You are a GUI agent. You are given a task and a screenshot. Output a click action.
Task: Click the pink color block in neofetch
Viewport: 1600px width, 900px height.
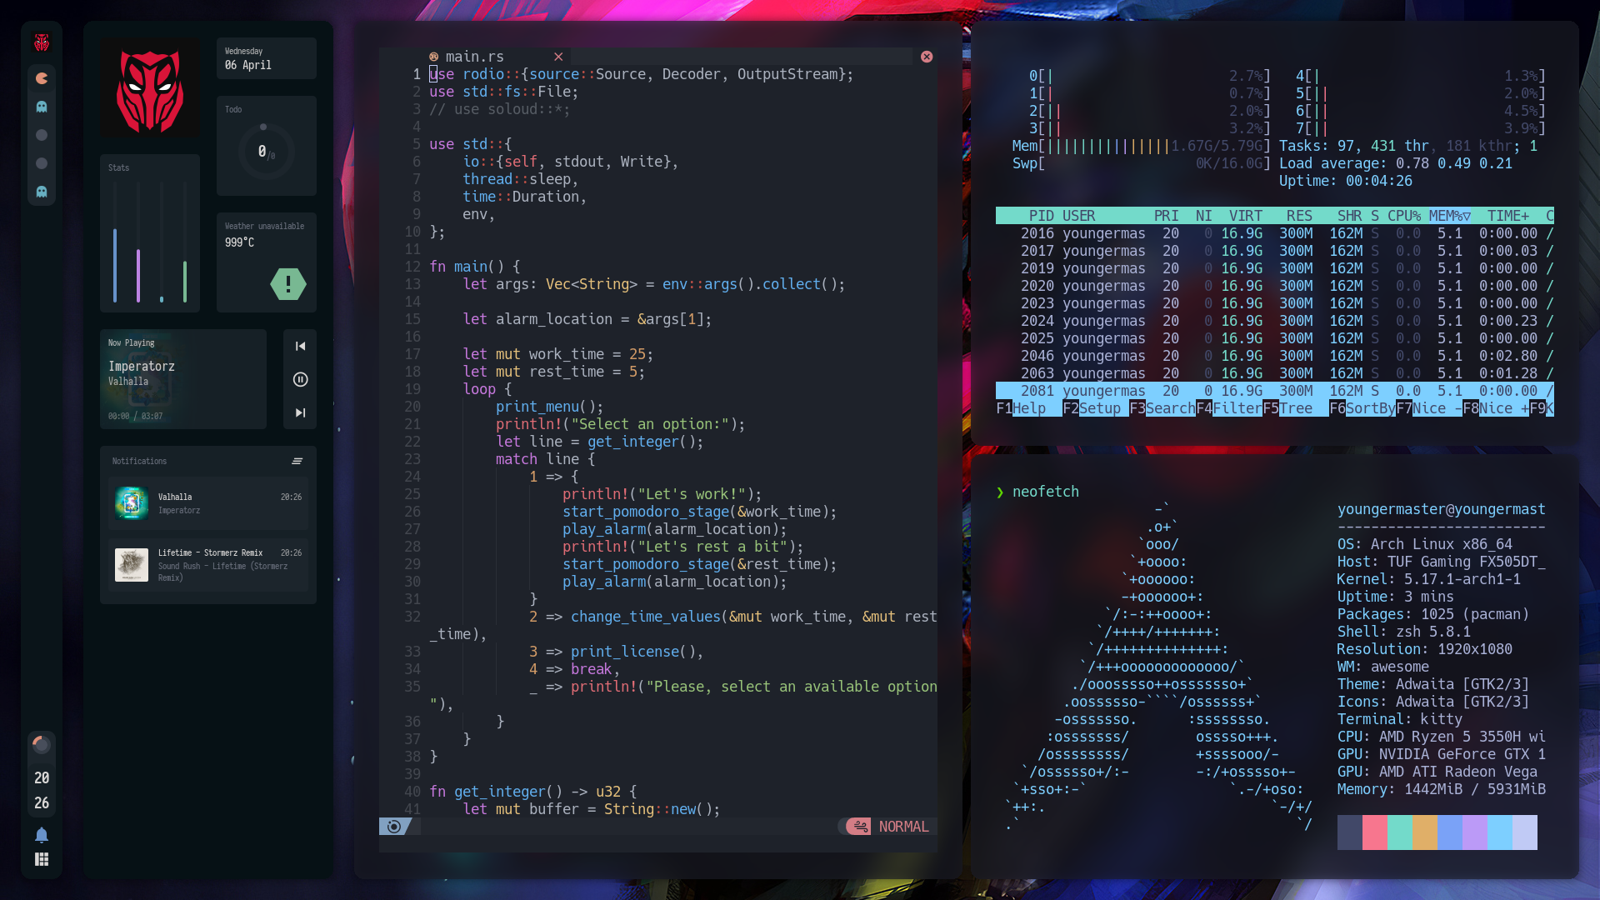1375,832
